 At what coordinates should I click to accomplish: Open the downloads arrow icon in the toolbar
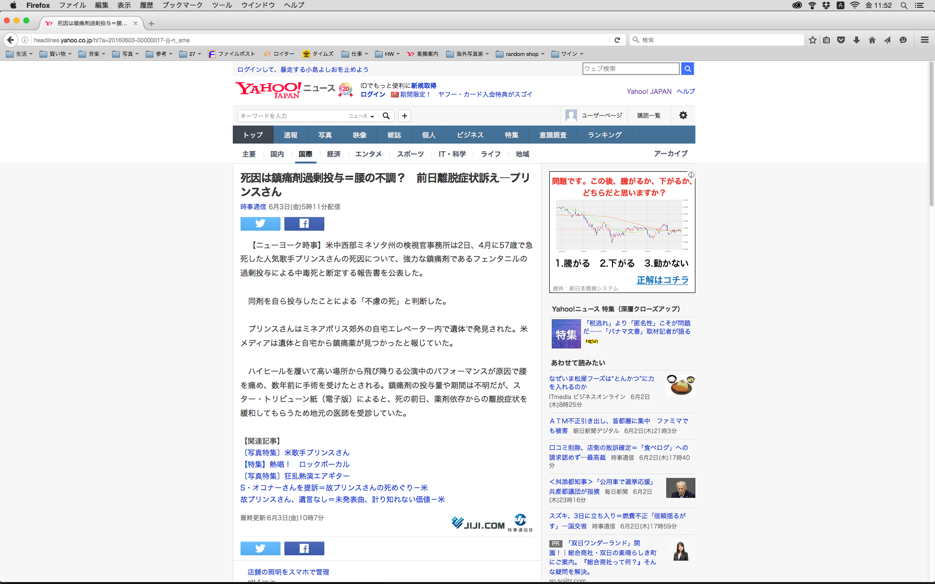point(856,40)
